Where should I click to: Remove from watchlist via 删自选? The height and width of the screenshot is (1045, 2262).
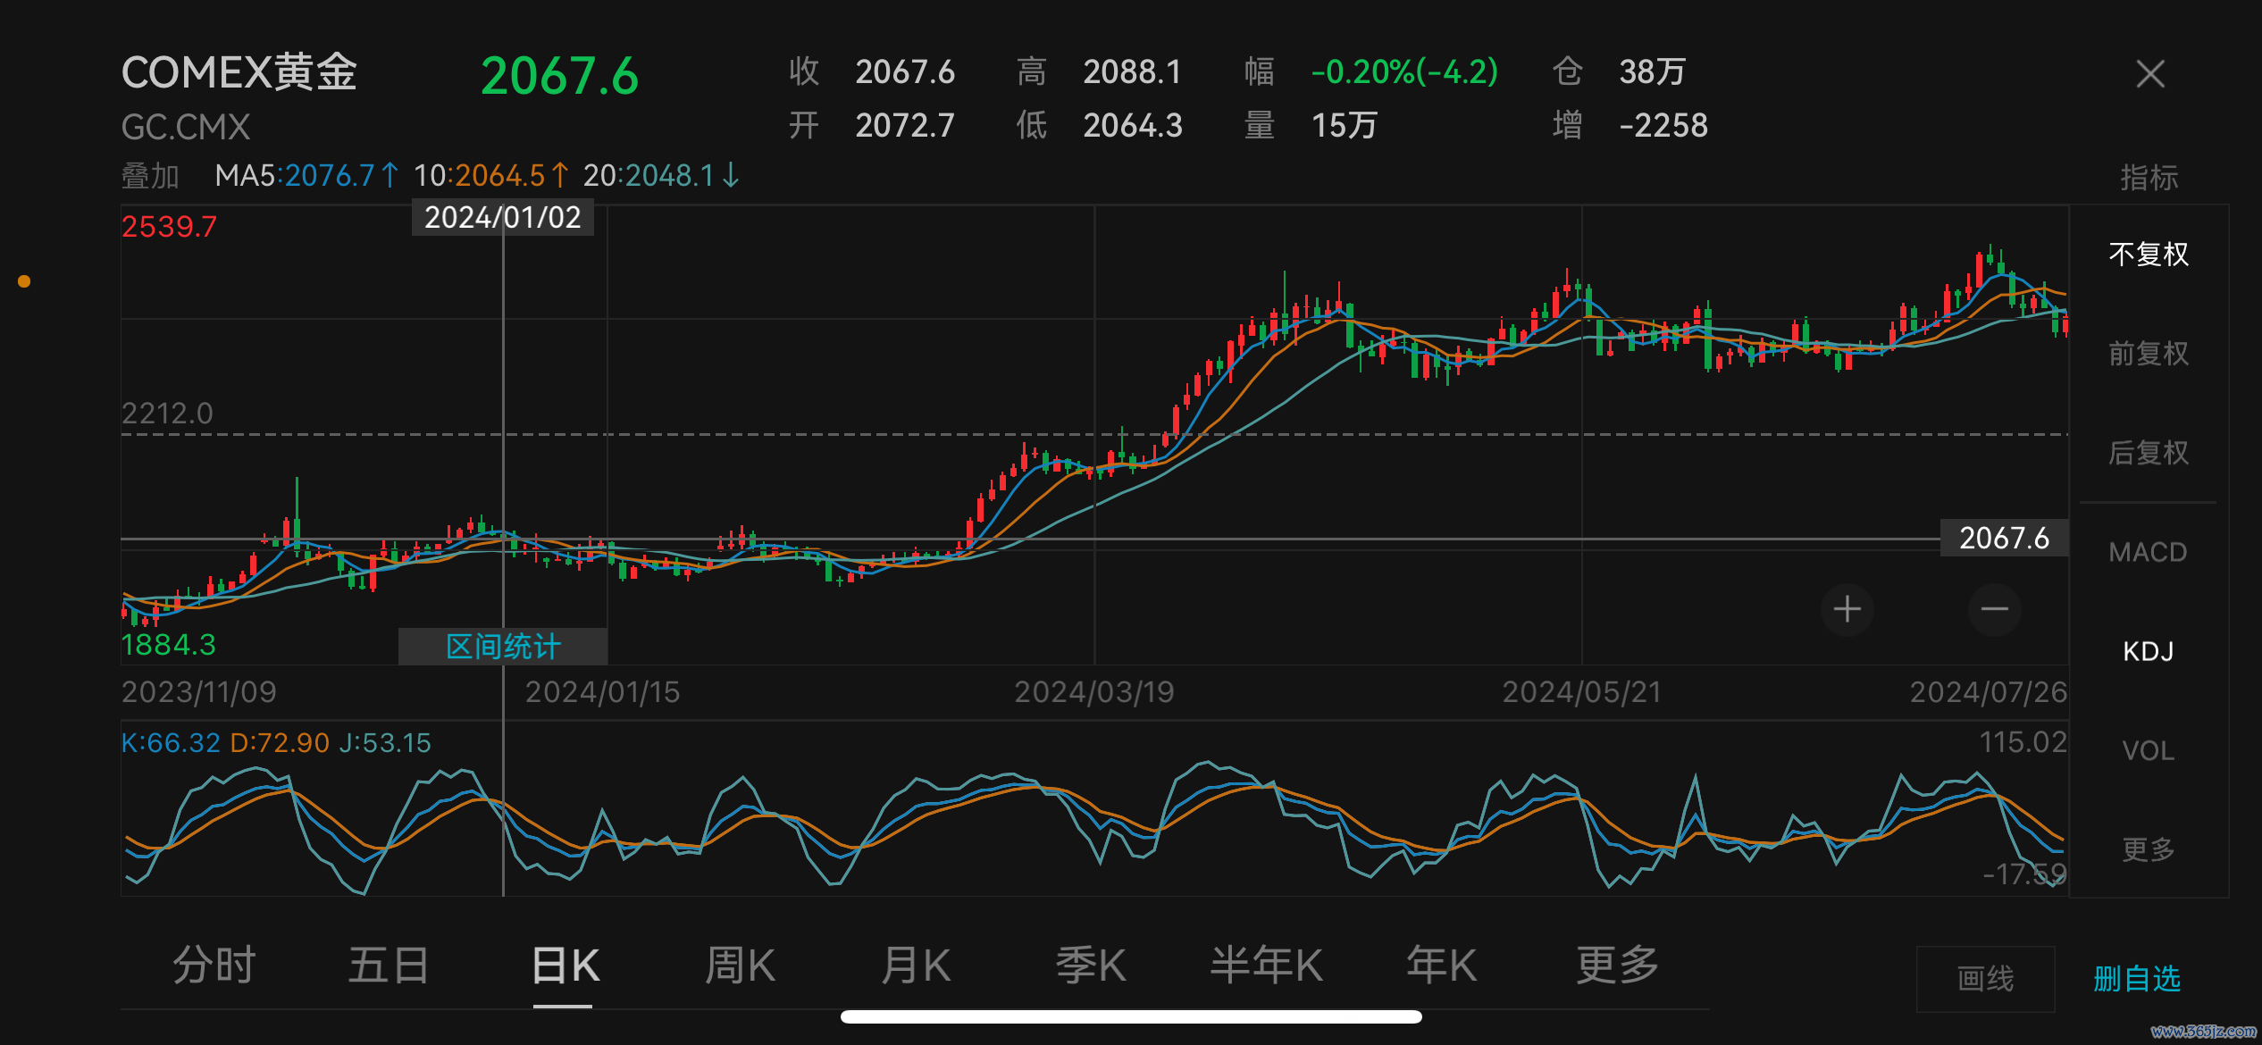coord(2136,979)
